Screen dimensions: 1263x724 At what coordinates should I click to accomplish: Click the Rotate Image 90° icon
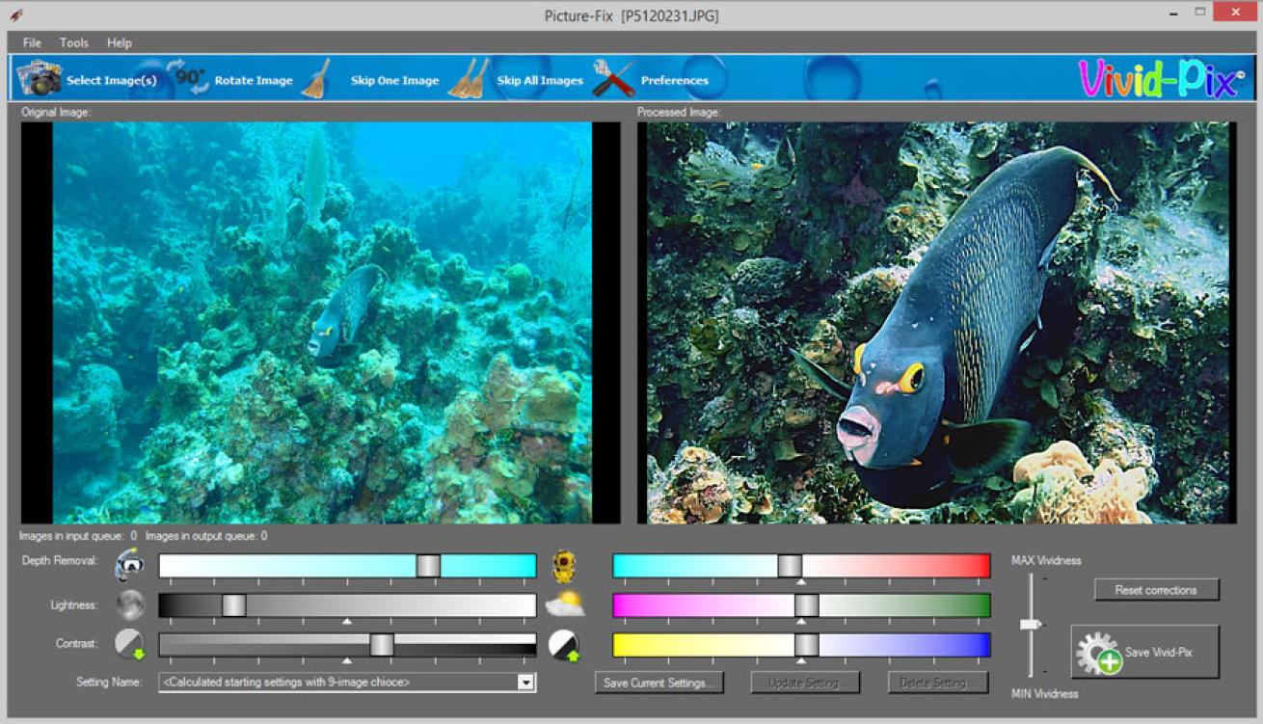(187, 78)
